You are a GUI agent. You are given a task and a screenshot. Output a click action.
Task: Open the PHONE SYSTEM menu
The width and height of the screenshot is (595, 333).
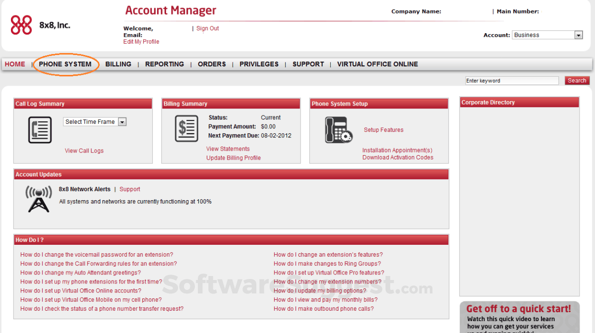point(65,64)
